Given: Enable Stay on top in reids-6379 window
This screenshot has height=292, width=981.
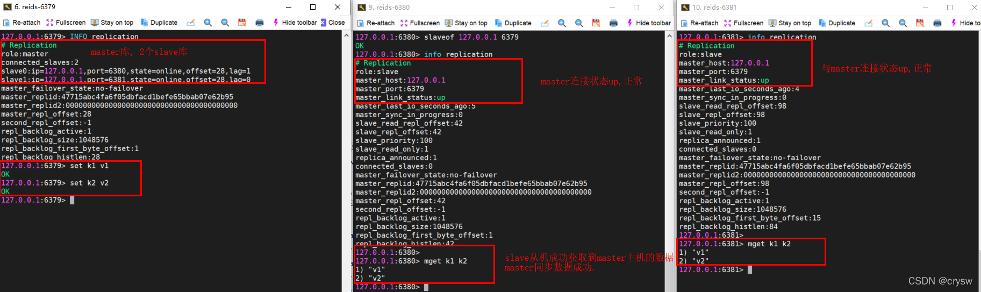Looking at the screenshot, I should (112, 23).
